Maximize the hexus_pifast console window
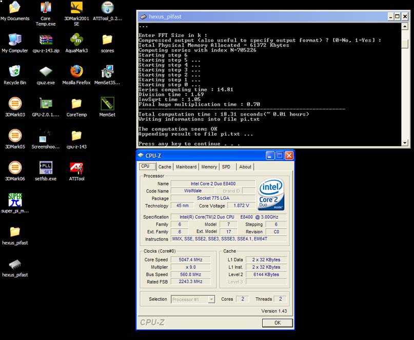The image size is (414, 340). (398, 16)
